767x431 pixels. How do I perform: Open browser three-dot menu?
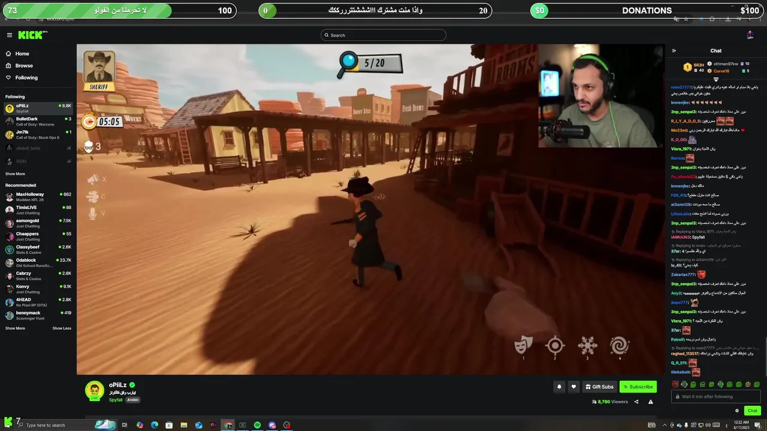click(x=760, y=20)
